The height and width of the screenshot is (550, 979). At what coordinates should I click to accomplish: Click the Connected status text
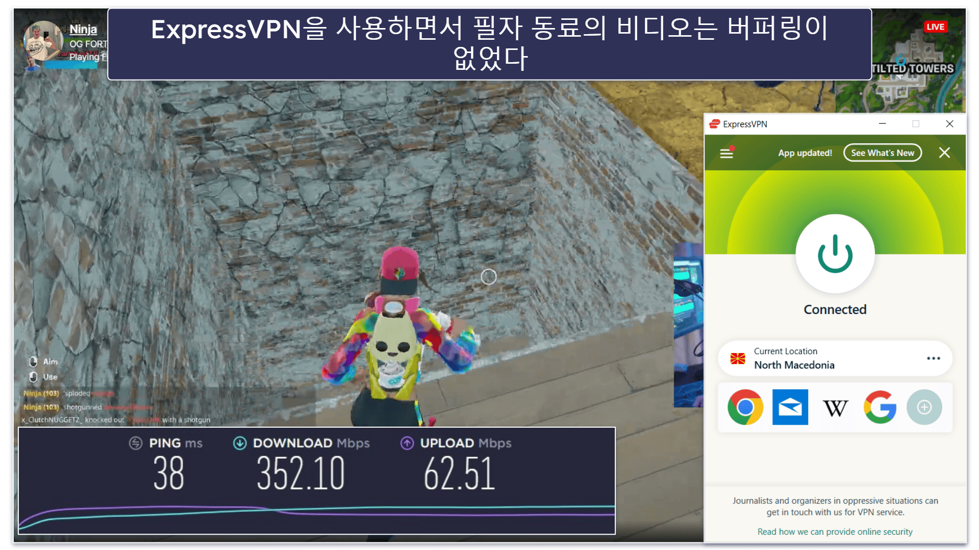point(835,309)
